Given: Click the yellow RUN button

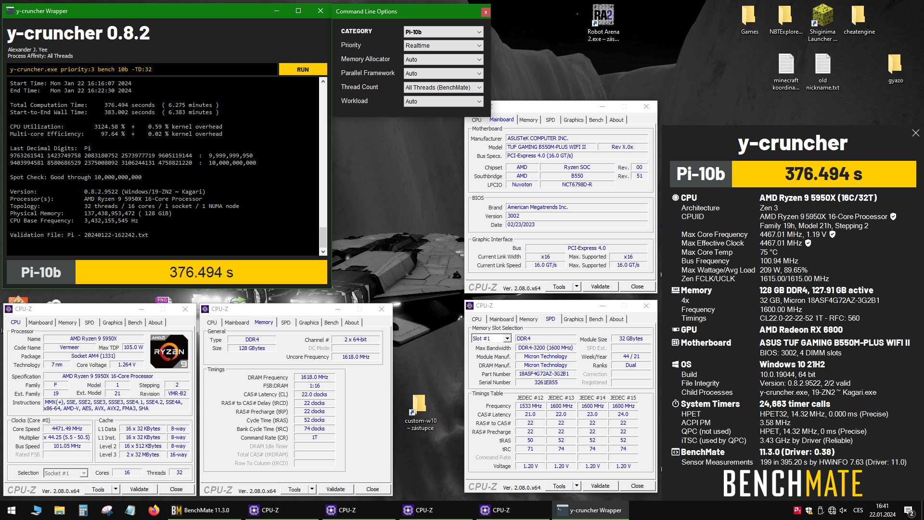Looking at the screenshot, I should coord(303,69).
